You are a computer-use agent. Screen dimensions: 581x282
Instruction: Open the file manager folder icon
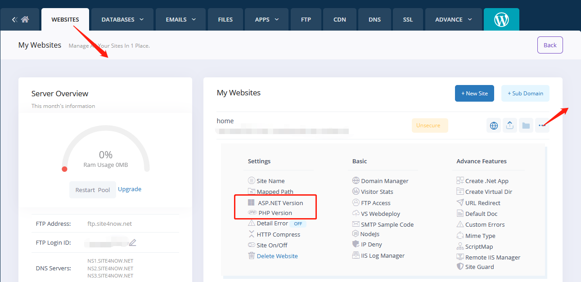pyautogui.click(x=526, y=125)
